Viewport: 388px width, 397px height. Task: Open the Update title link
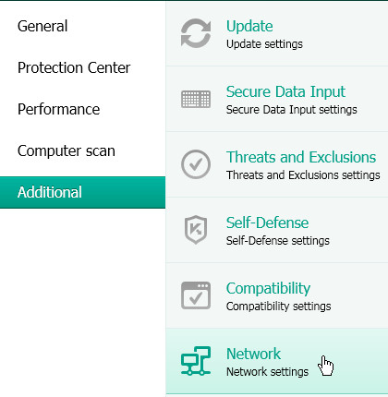pos(249,26)
